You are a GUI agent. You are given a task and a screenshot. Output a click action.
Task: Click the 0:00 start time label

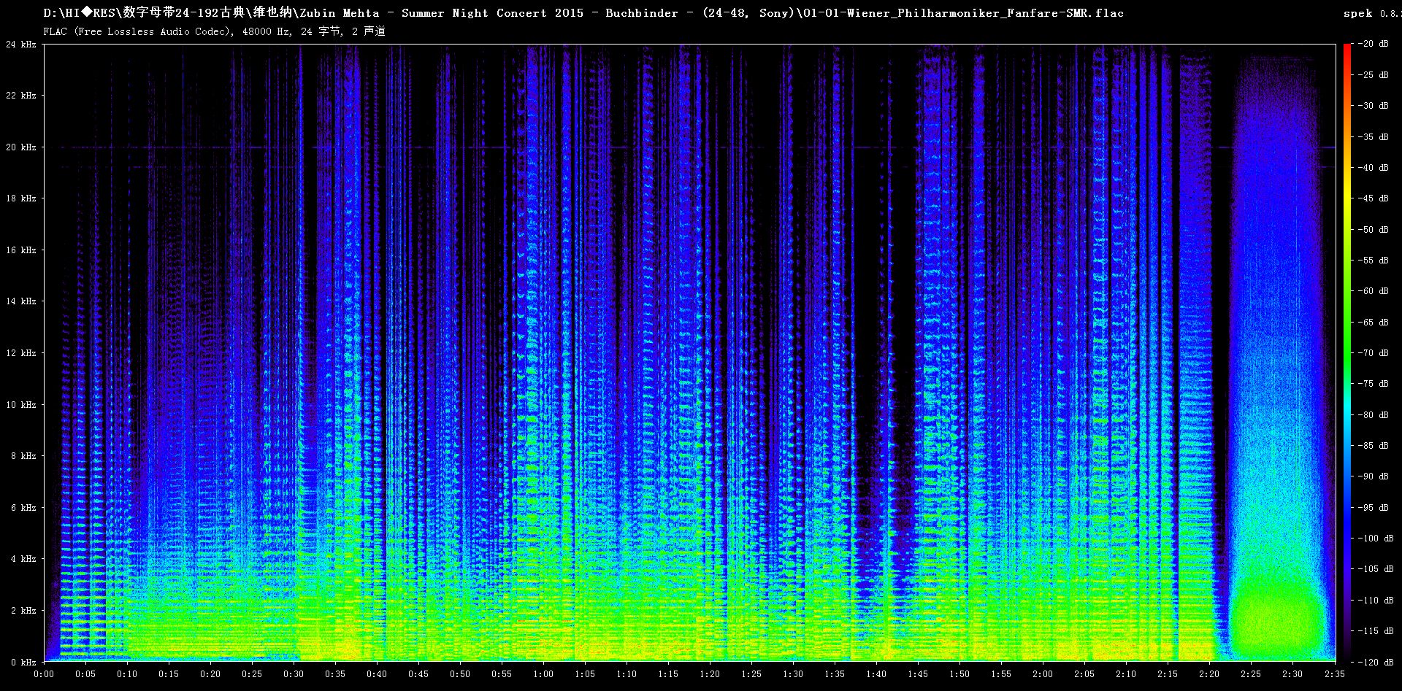[x=44, y=674]
